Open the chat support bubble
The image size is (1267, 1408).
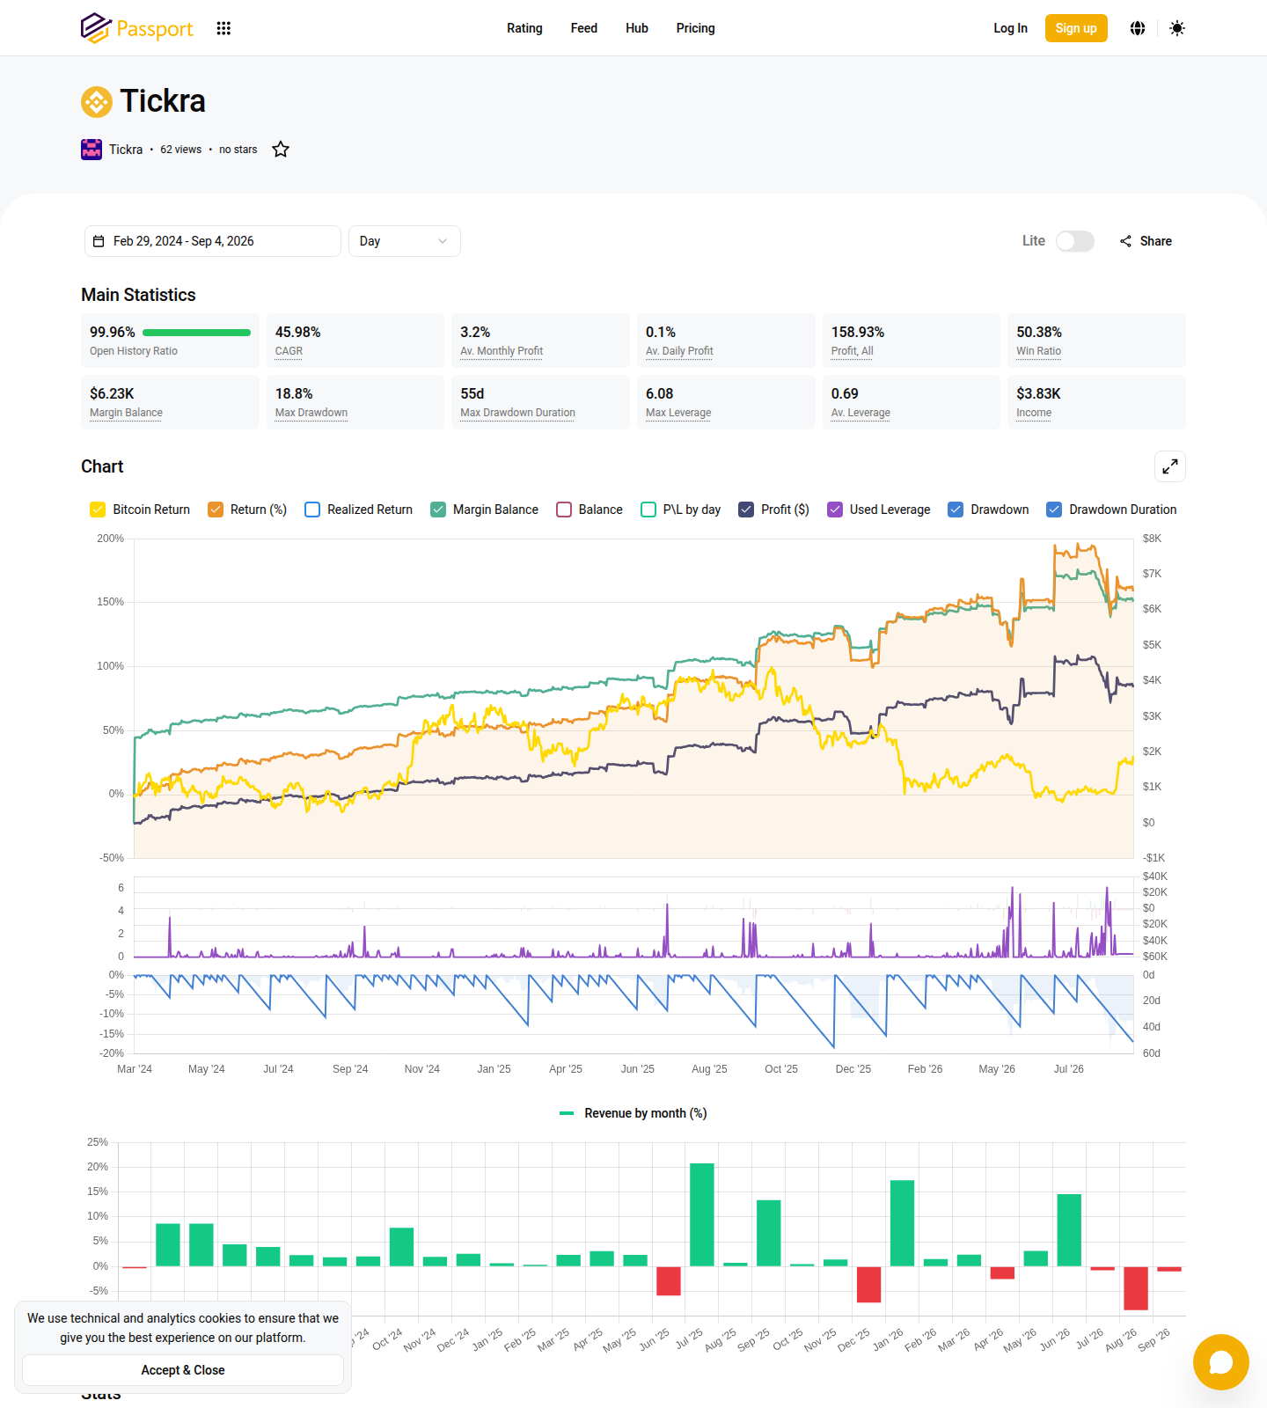[x=1221, y=1362]
